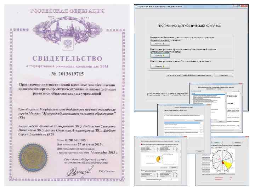This screenshot has height=191, width=255.
Task: Click the orange pie chart in the results window
Action: tap(158, 159)
